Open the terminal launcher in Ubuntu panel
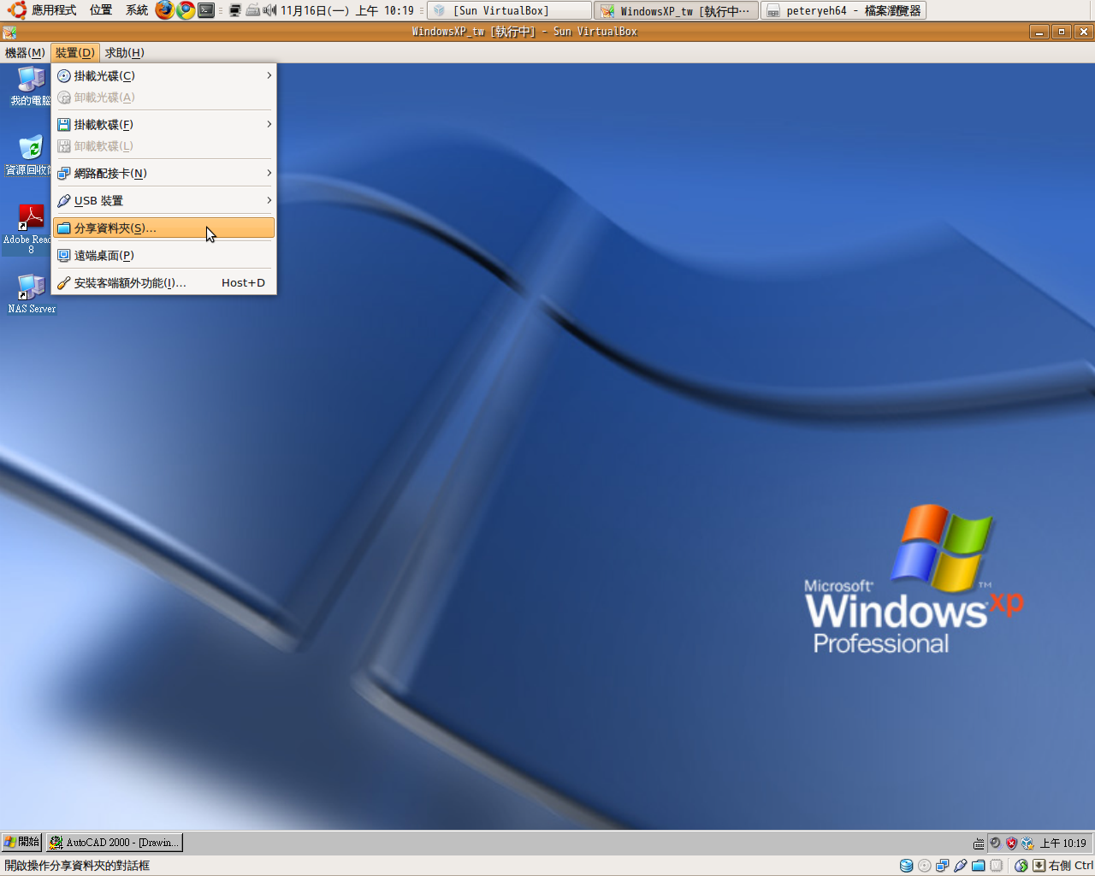This screenshot has height=876, width=1095. pos(206,10)
